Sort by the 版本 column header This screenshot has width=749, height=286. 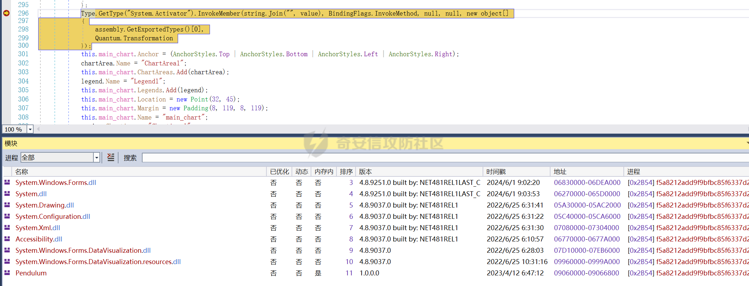(419, 171)
